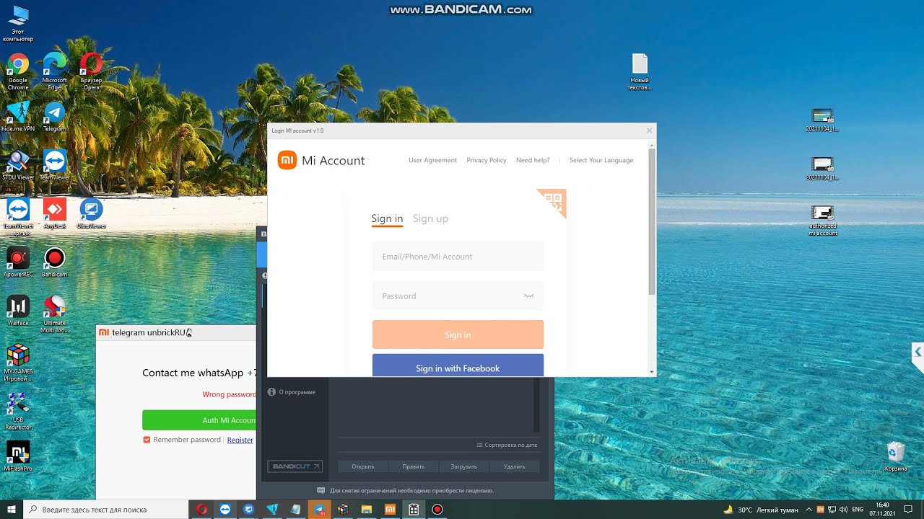This screenshot has width=924, height=519.
Task: Select the Telegram desktop shortcut
Action: coord(54,117)
